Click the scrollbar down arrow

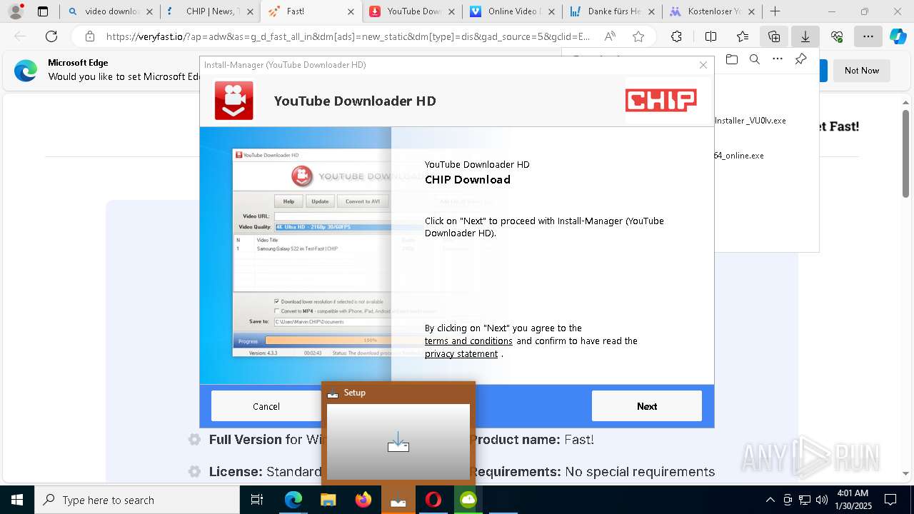tap(906, 474)
